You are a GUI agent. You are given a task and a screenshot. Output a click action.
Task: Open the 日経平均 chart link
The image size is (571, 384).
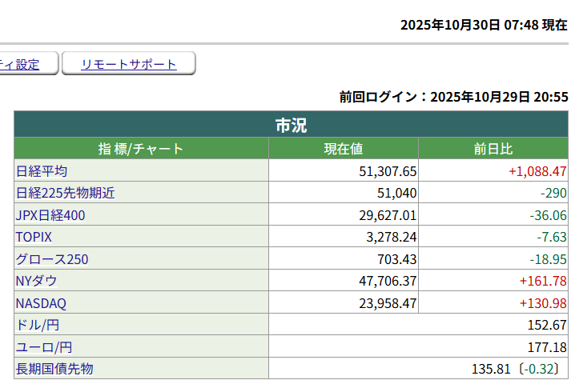(x=42, y=171)
